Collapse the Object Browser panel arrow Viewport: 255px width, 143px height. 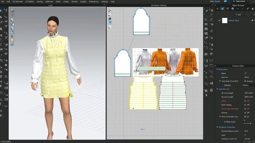coord(216,5)
